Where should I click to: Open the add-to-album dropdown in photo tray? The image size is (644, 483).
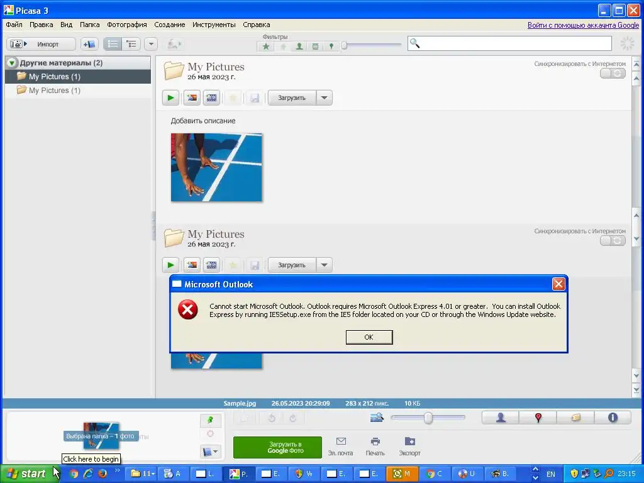210,452
